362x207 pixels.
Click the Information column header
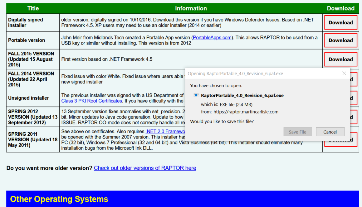point(191,8)
